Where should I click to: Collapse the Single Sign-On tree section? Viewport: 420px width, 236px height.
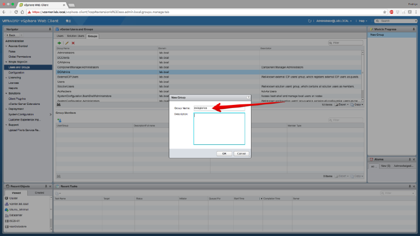[6, 62]
